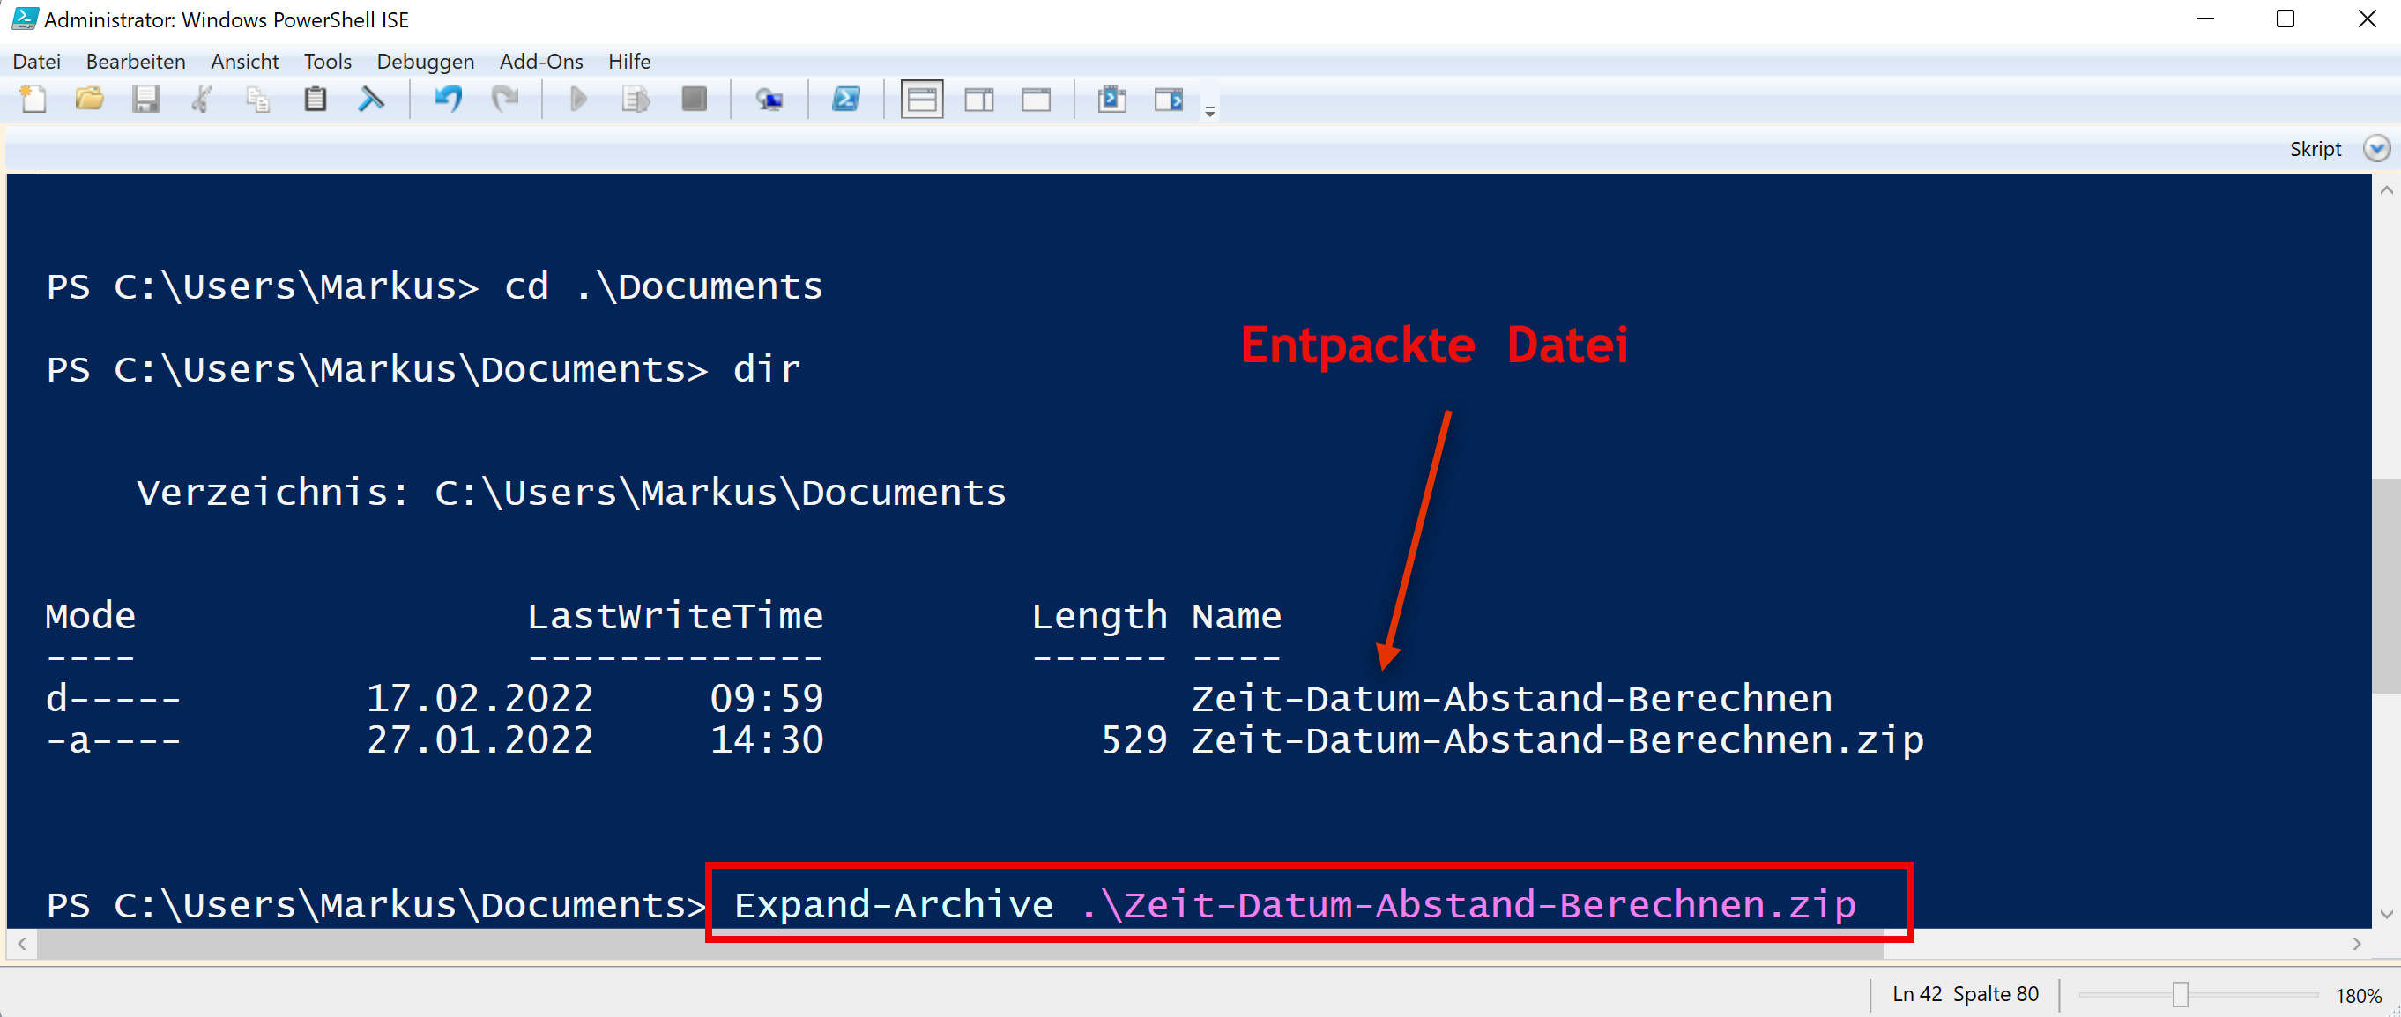Stop the operation with the square stop icon
The height and width of the screenshot is (1017, 2401).
click(x=694, y=100)
